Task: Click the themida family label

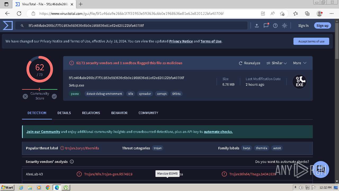Action: [x=261, y=148]
